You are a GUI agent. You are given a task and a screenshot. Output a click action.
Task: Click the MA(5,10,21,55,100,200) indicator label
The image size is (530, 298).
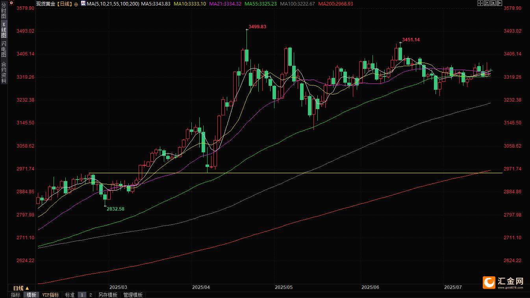[x=113, y=4]
